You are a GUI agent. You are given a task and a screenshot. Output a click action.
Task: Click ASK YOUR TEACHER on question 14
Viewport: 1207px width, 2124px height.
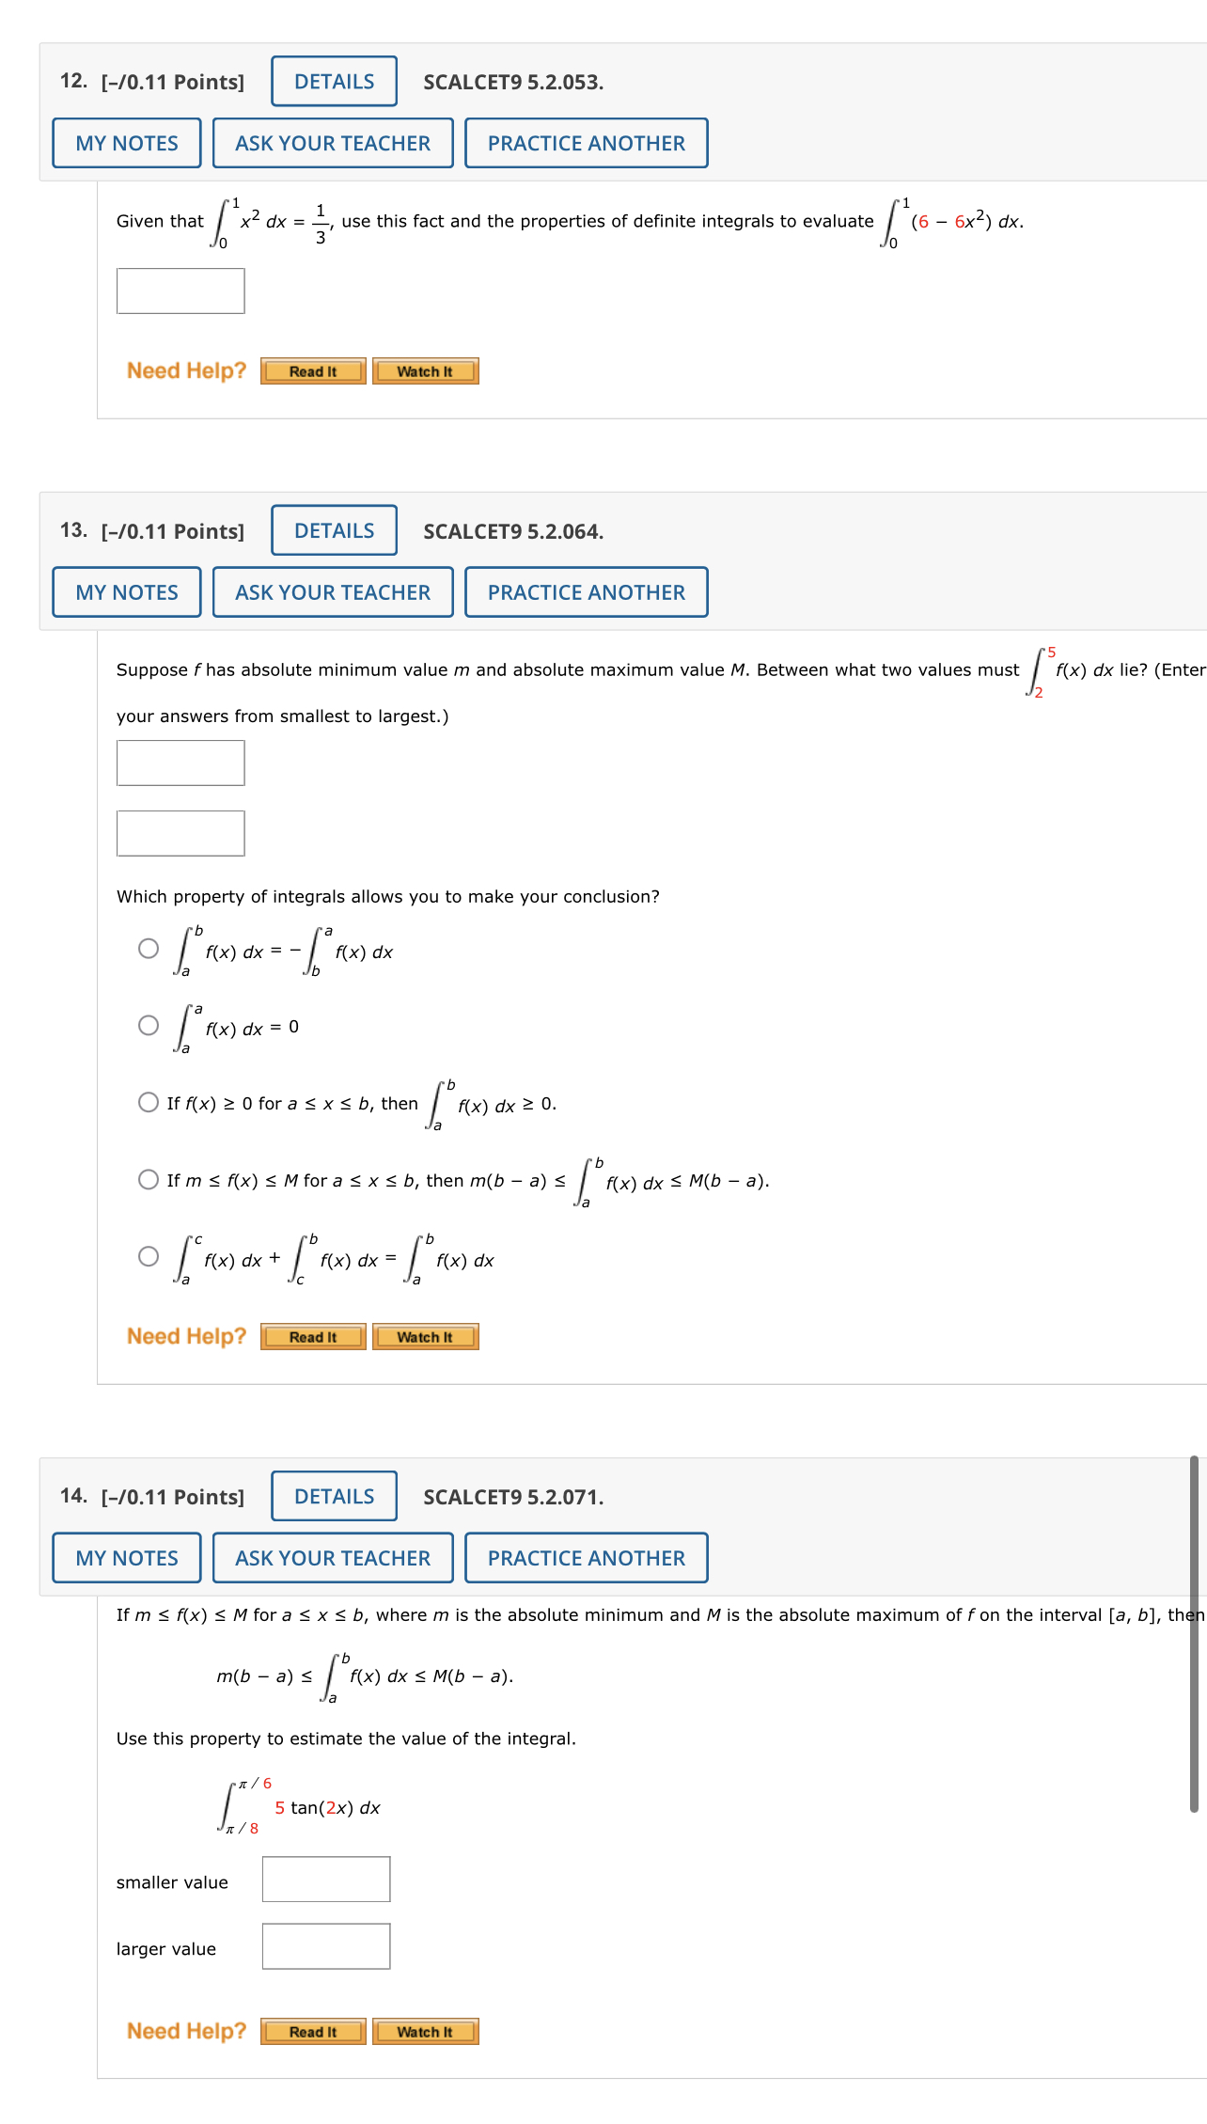(333, 1558)
